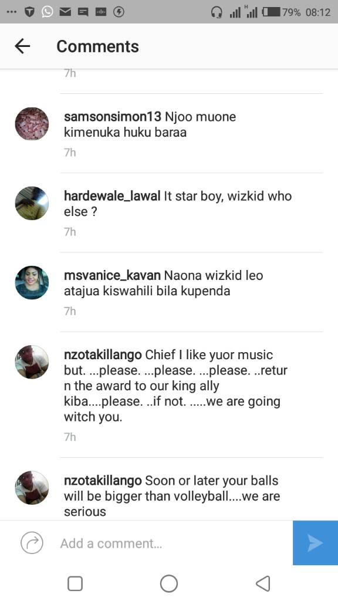338x601 pixels.
Task: Tap the headphones icon in status bar
Action: click(x=217, y=12)
